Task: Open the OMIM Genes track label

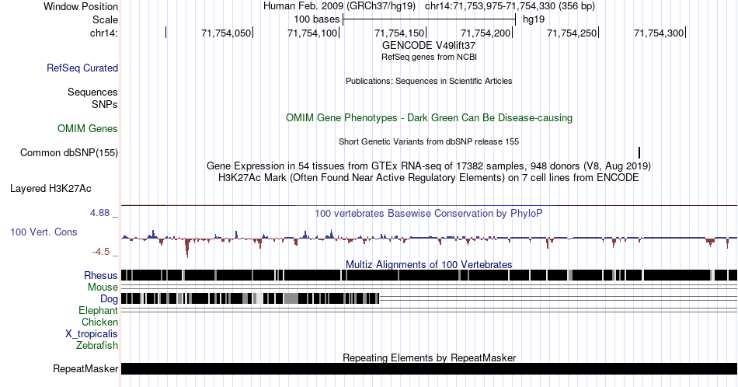Action: pos(87,128)
